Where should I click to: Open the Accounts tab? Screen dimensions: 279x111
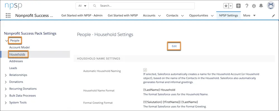pos(149,16)
